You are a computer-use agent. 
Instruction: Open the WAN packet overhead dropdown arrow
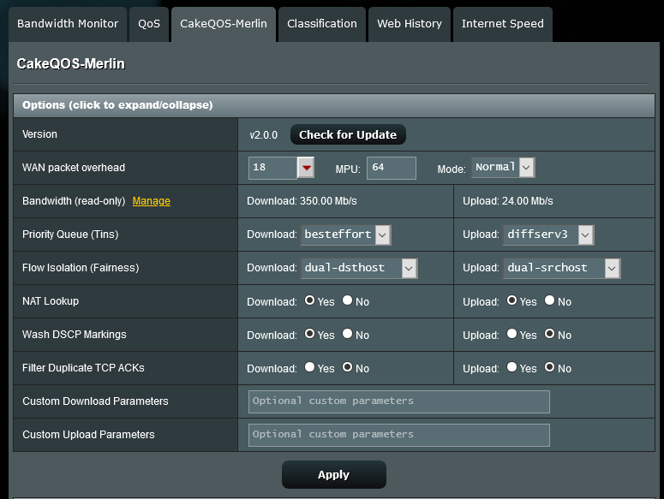306,168
